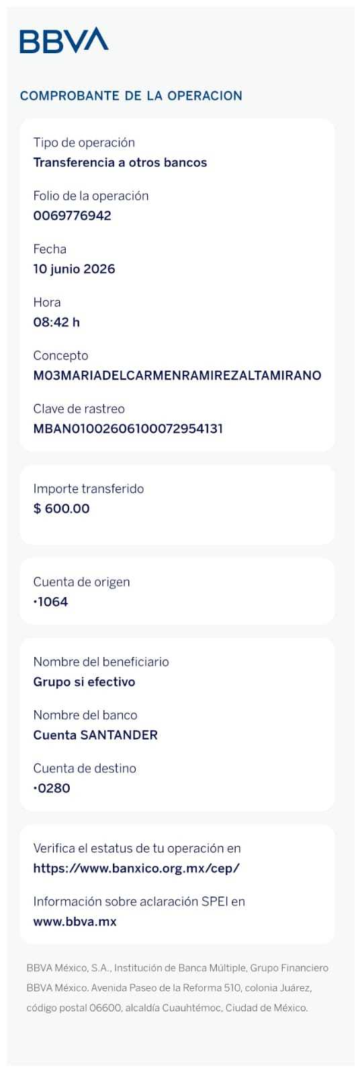Select beneficiary name Grupo si efectivo
This screenshot has width=358, height=1077.
(84, 682)
